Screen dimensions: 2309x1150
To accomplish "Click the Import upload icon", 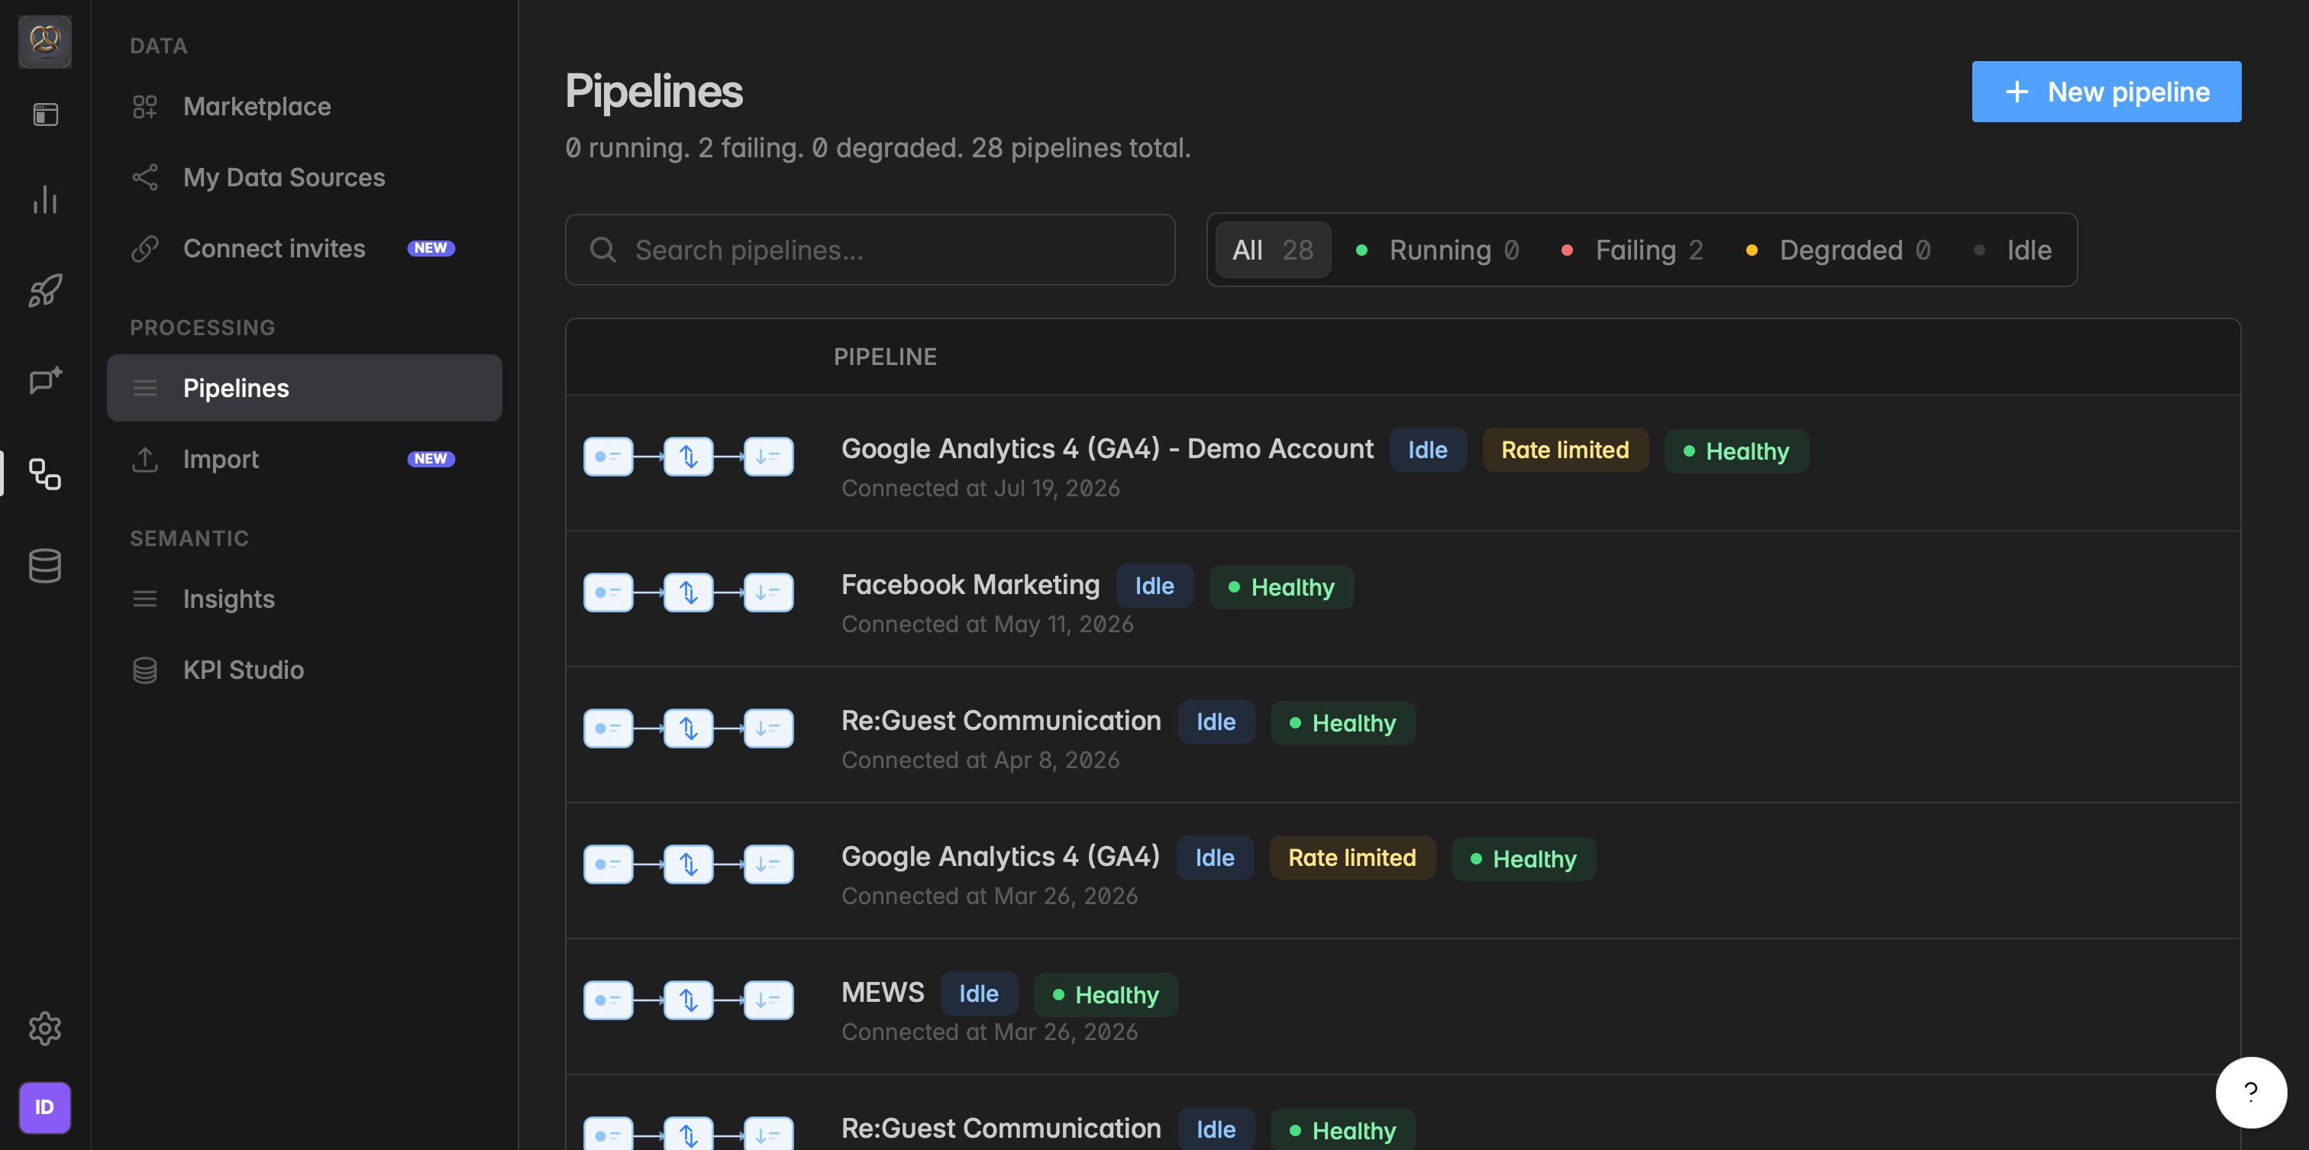I will tap(145, 459).
